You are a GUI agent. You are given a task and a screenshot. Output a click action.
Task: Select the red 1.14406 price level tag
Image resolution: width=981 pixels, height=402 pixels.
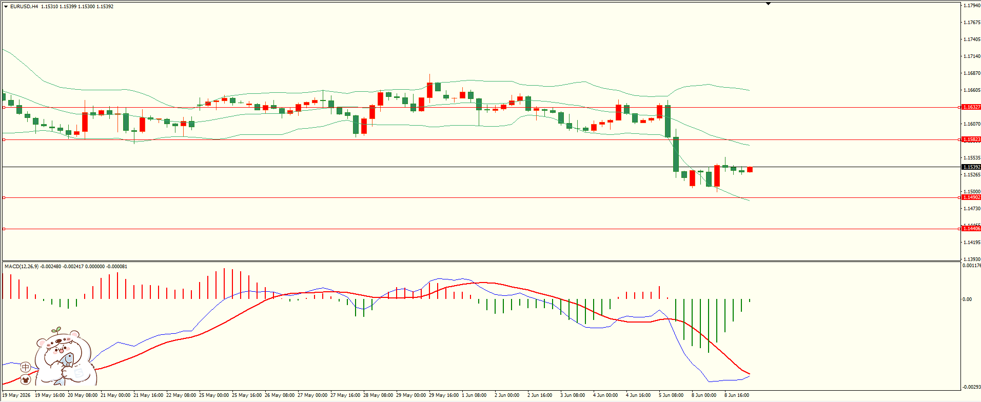[971, 229]
